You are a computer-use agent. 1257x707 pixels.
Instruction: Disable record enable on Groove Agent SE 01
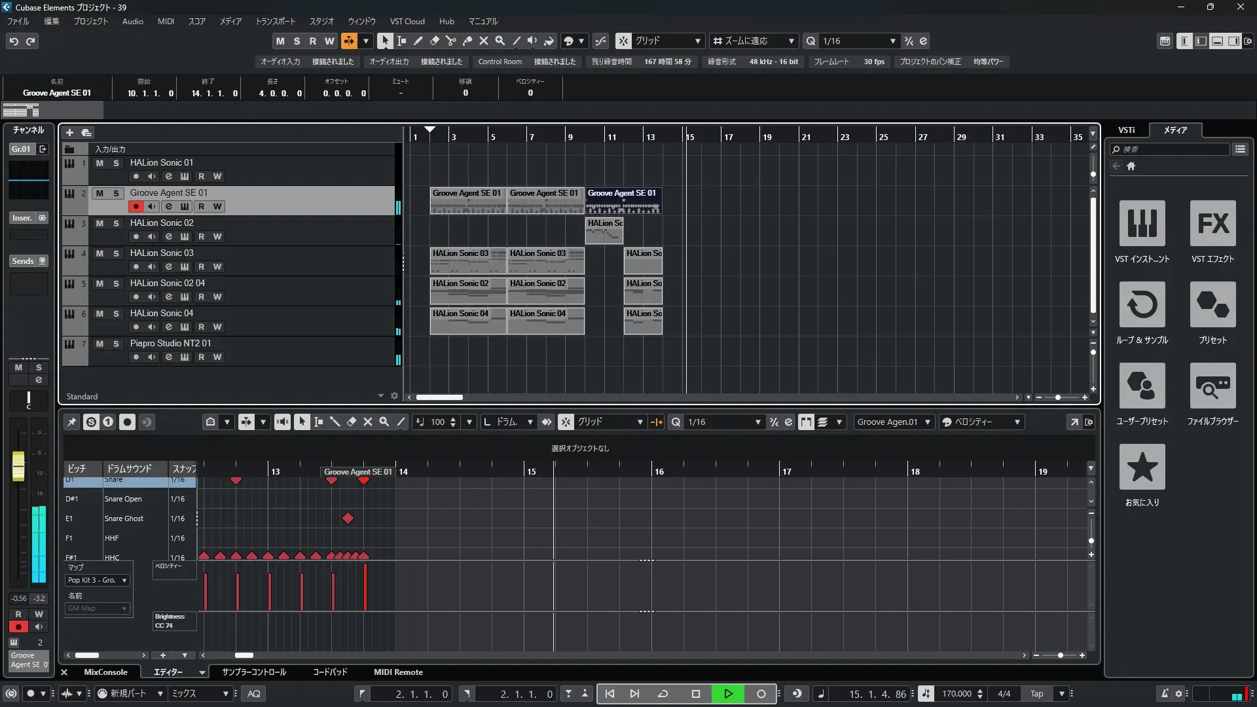coord(136,206)
